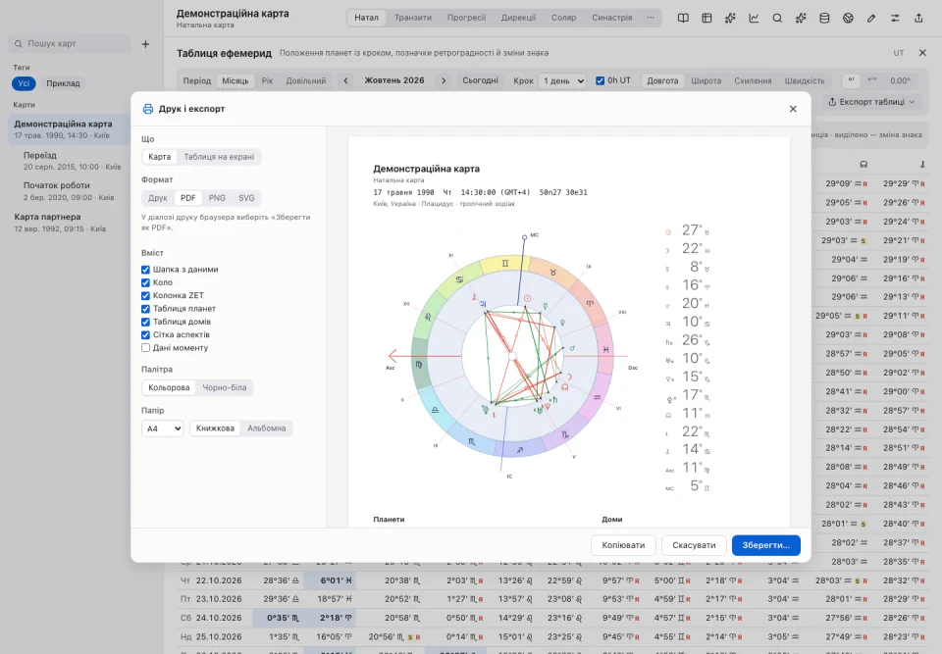
Task: Go to next month arrow after Жовтень 2026
Action: (444, 80)
